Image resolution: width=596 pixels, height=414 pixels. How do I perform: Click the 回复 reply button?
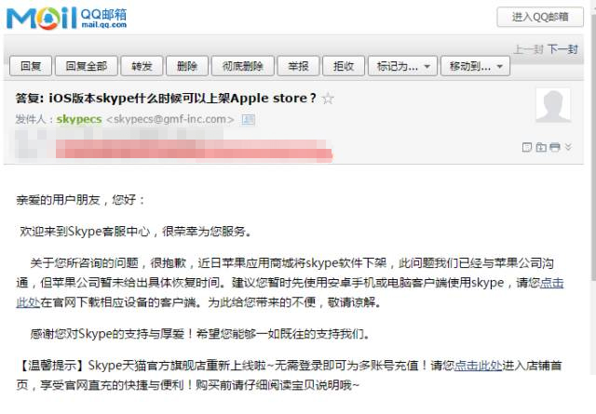pyautogui.click(x=31, y=66)
